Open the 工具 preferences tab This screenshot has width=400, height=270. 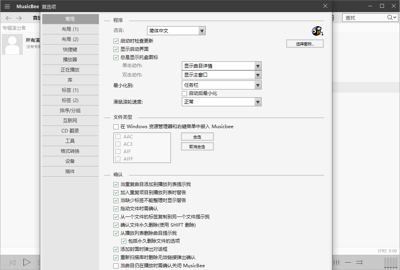(x=70, y=141)
